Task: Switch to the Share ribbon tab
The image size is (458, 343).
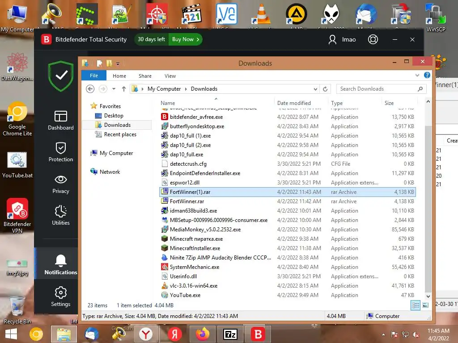Action: 145,76
